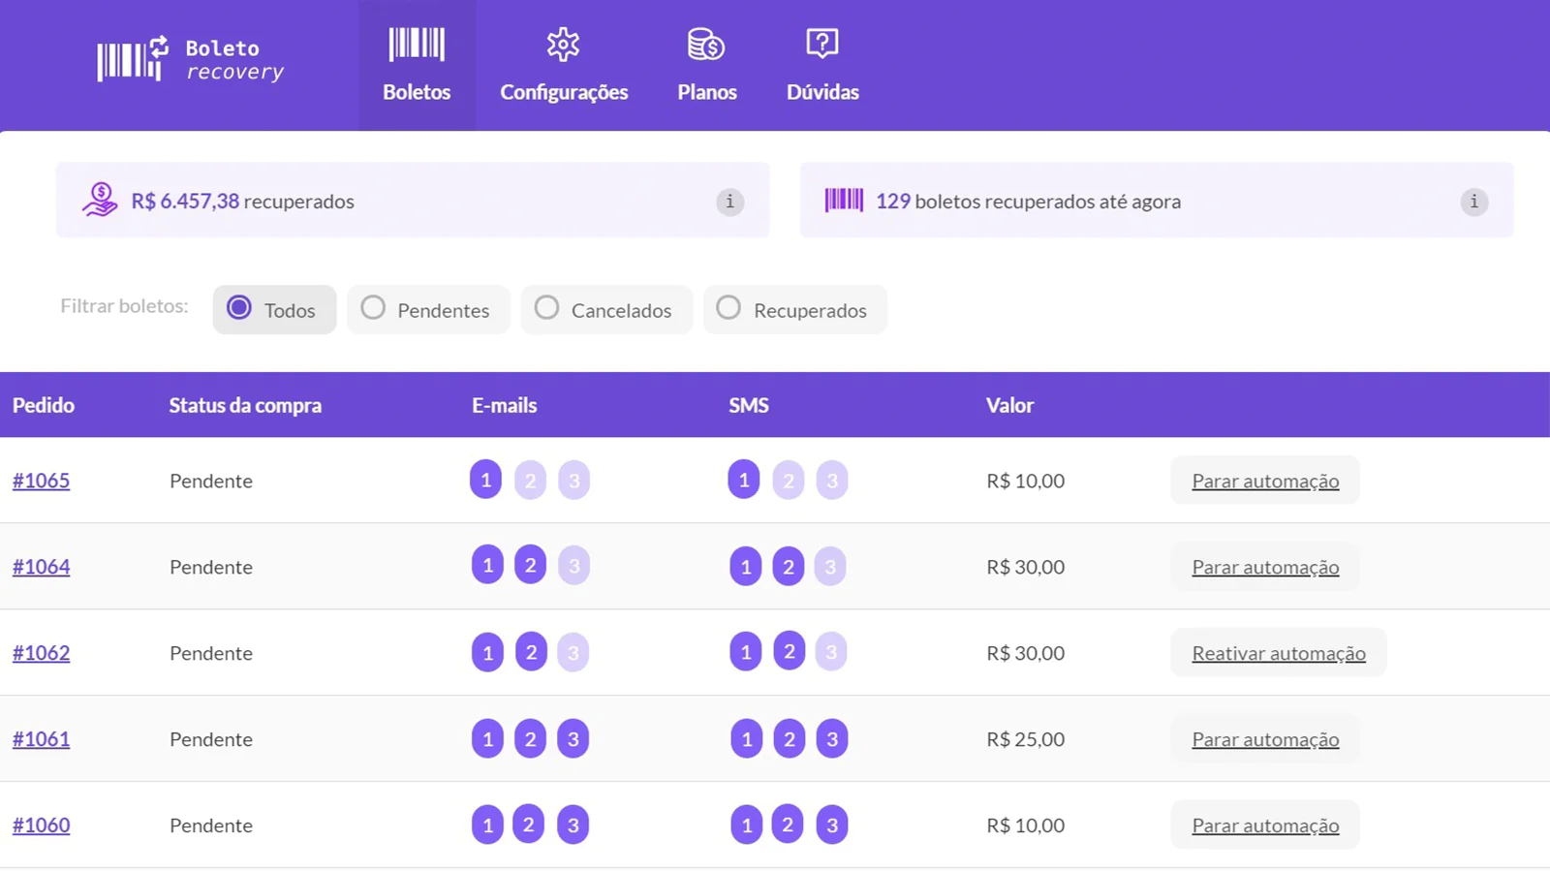The image size is (1550, 872).
Task: Click e-mail step 2 badge for order #1064
Action: (x=530, y=566)
